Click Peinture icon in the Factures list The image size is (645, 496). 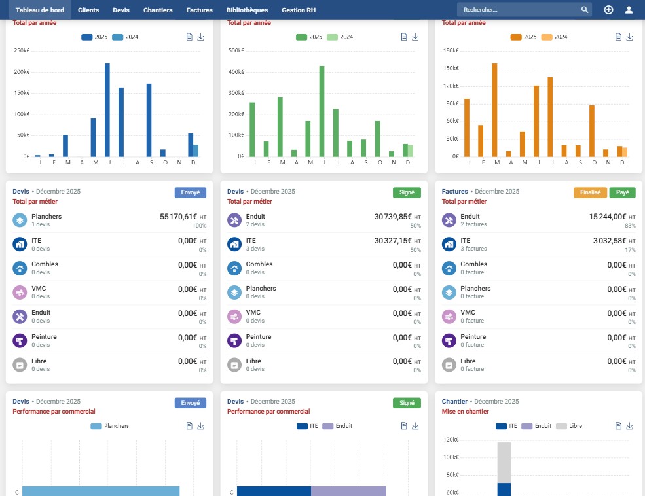pyautogui.click(x=449, y=341)
